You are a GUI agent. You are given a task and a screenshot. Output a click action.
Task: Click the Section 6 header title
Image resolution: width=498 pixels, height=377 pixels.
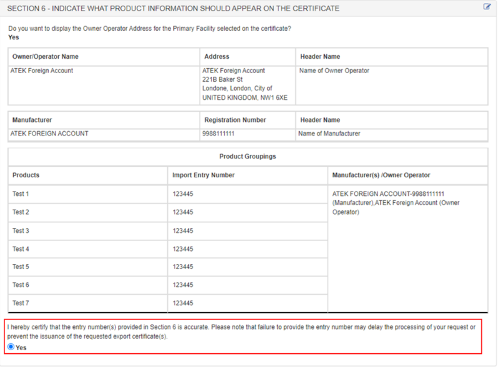(x=173, y=8)
